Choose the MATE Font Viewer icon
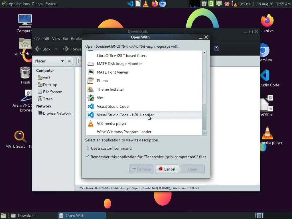This screenshot has width=292, height=219. click(x=91, y=72)
